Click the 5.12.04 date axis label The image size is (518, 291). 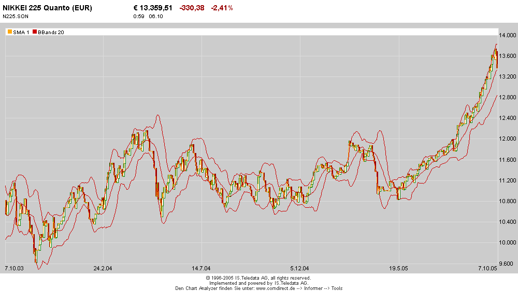(x=299, y=268)
